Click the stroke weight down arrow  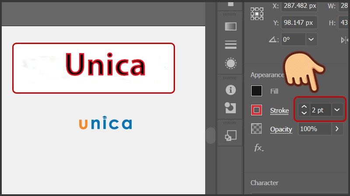[x=304, y=113]
